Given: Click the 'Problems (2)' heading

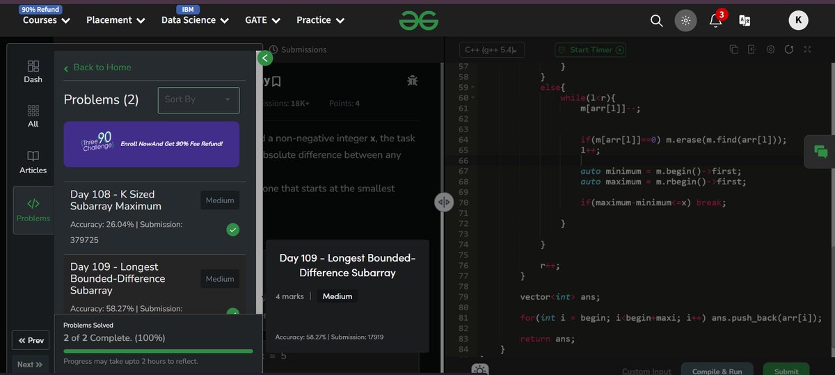Looking at the screenshot, I should click(101, 99).
